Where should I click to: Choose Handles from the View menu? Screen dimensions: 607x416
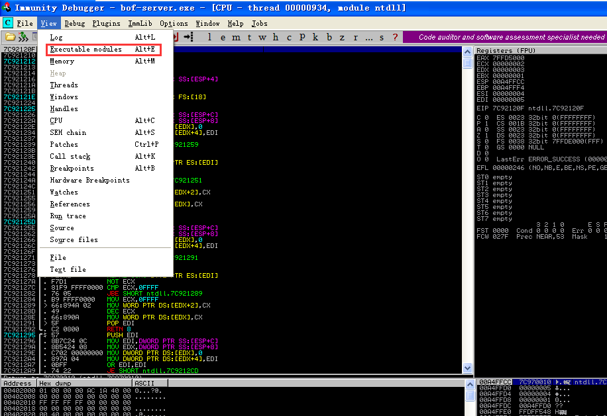(x=105, y=109)
